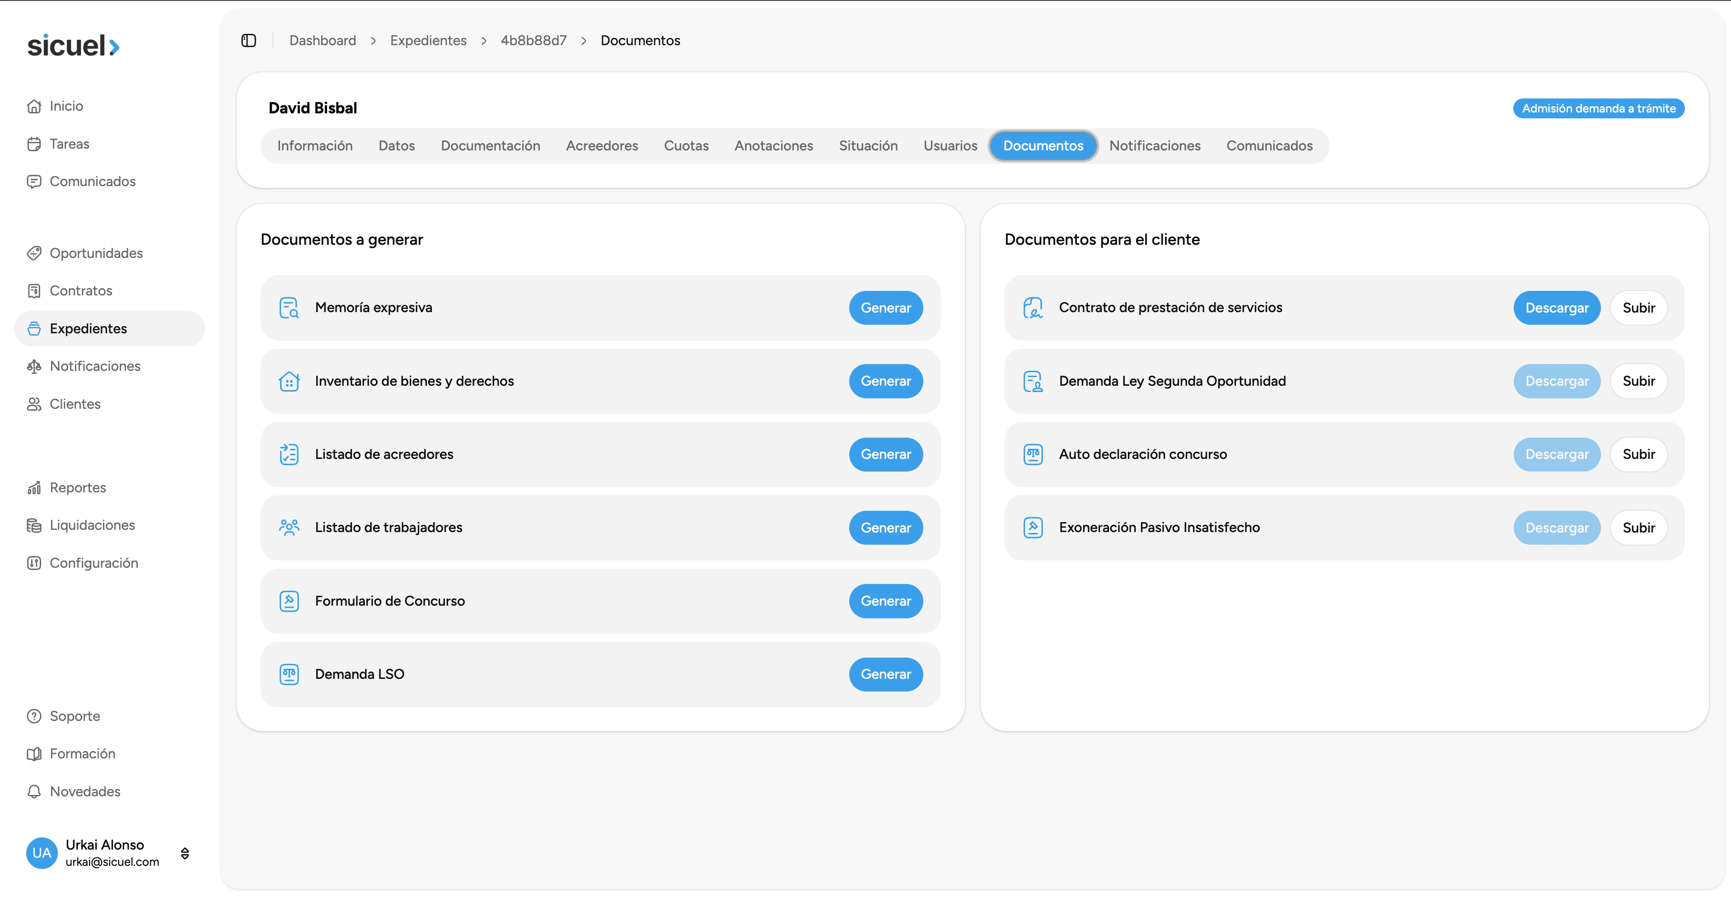Click the Clientes people icon

(x=34, y=404)
